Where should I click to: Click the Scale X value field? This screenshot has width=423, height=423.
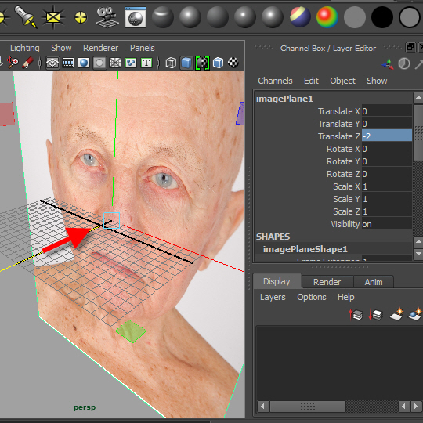tap(387, 186)
